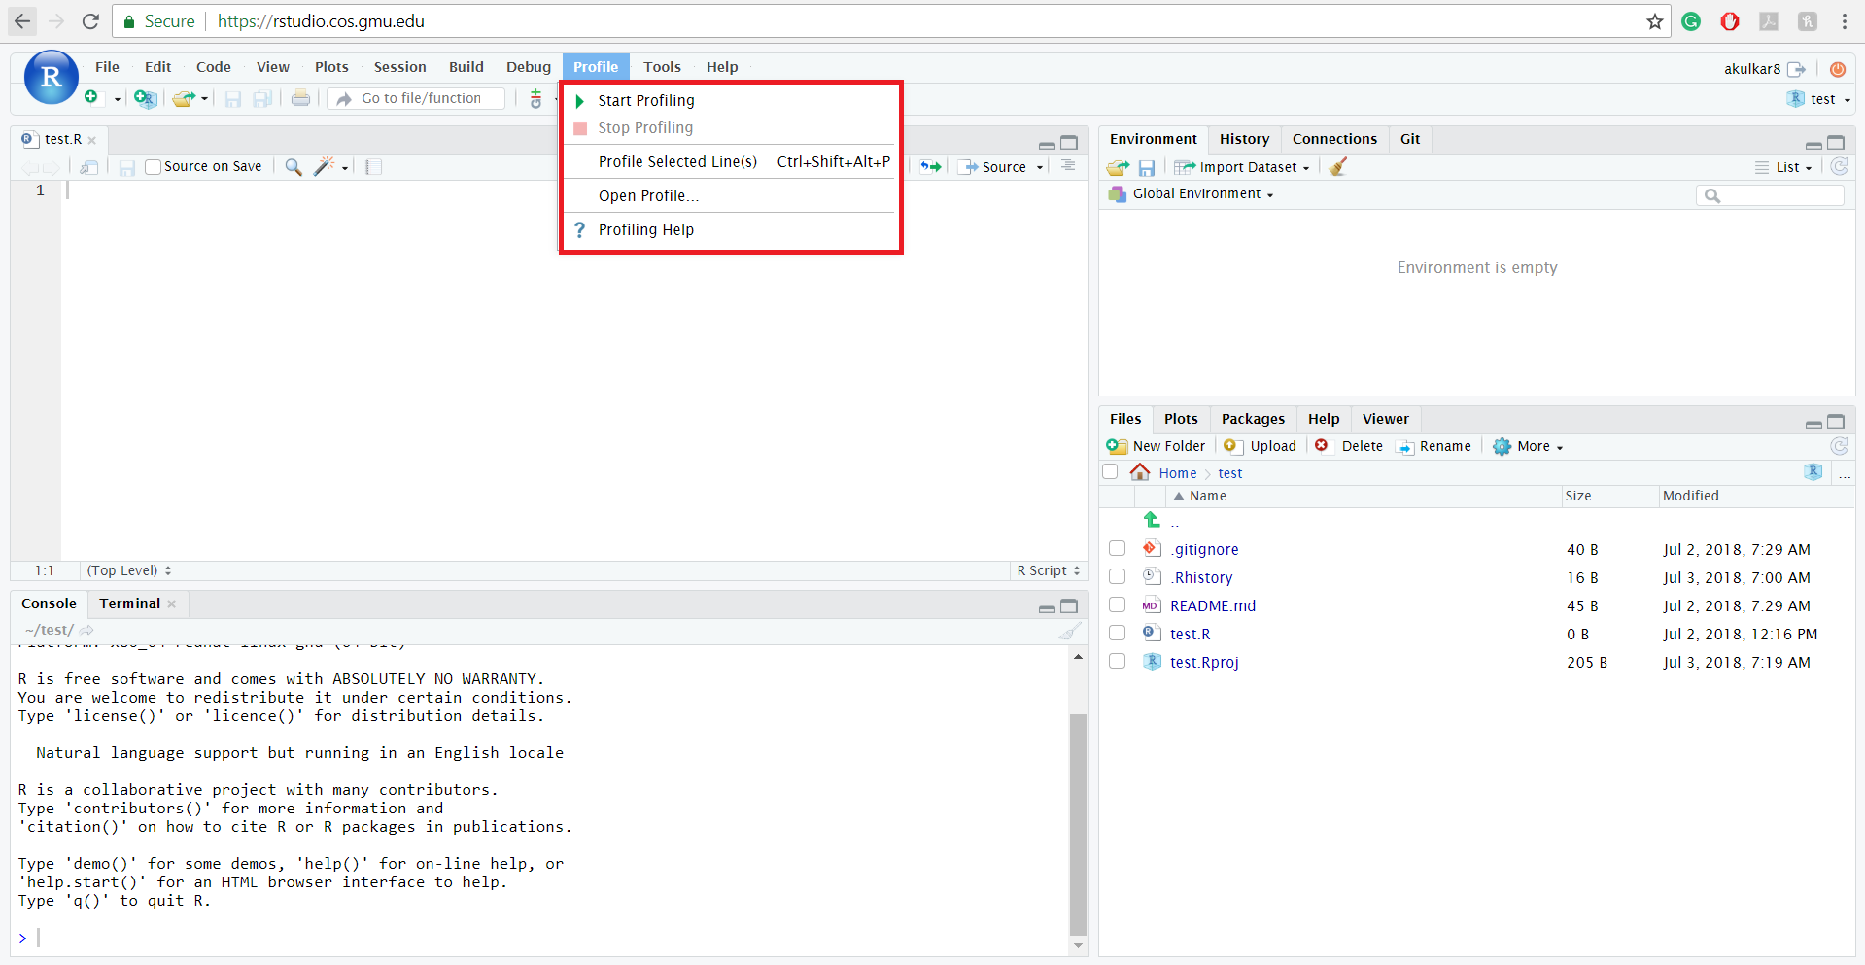Click the clear environment broom icon
This screenshot has width=1865, height=965.
pos(1338,167)
